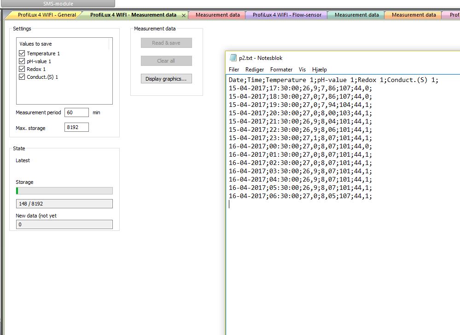Open the ProfiLux 4 WIFI - Flow-sensor tab
The image size is (460, 335).
pos(286,15)
